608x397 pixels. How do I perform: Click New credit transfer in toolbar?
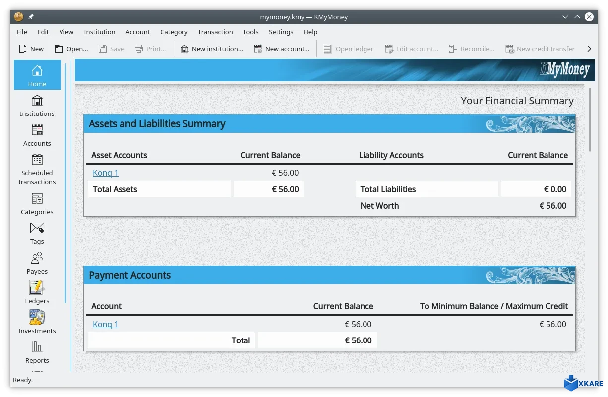pyautogui.click(x=540, y=49)
